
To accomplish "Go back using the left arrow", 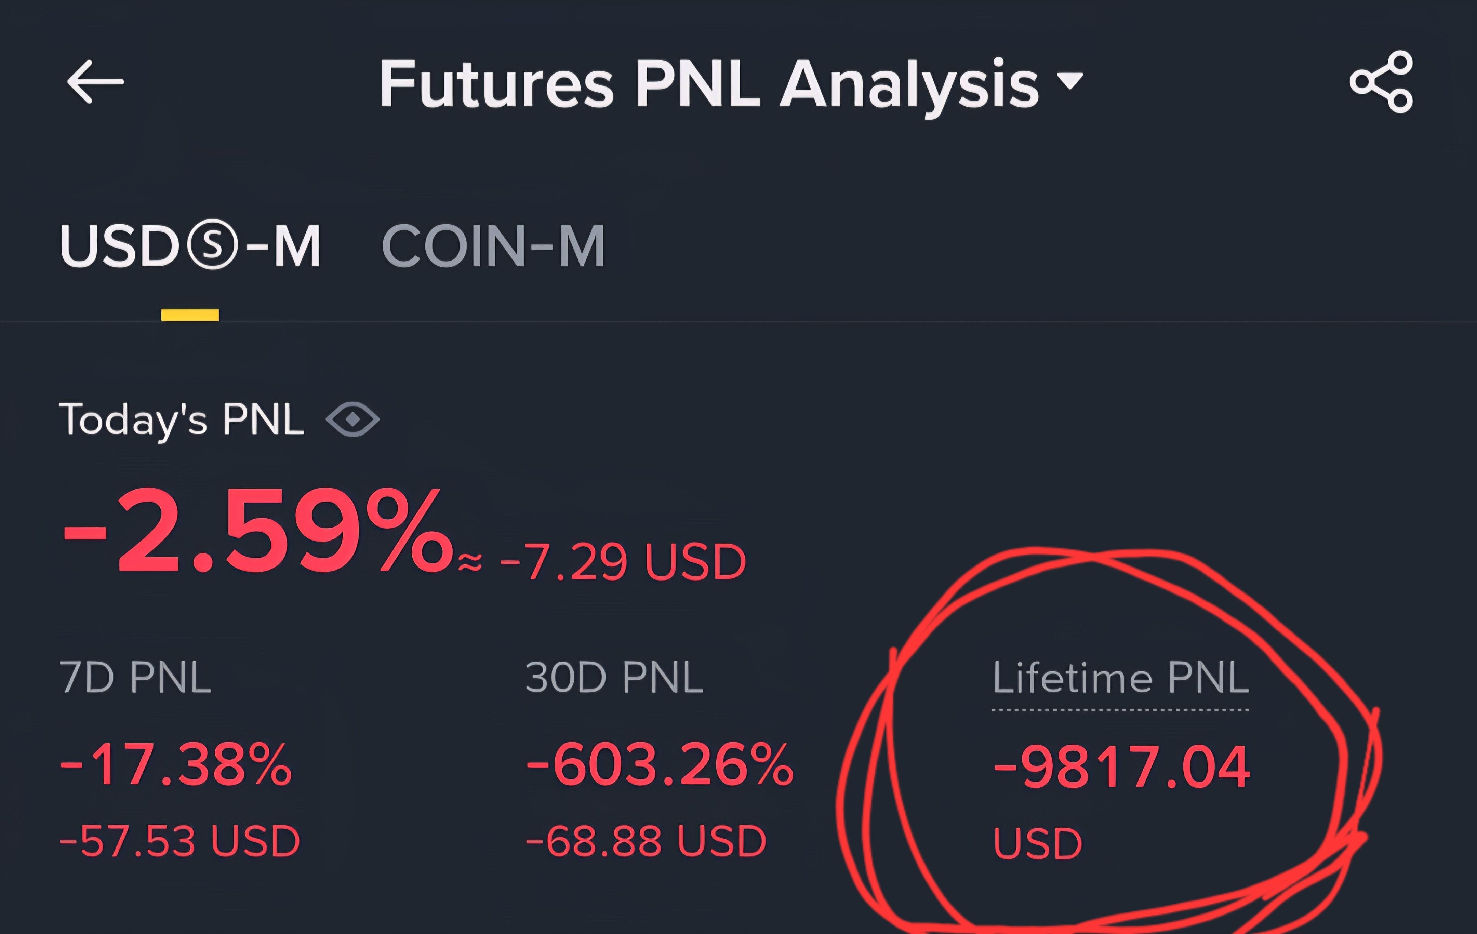I will click(x=95, y=82).
